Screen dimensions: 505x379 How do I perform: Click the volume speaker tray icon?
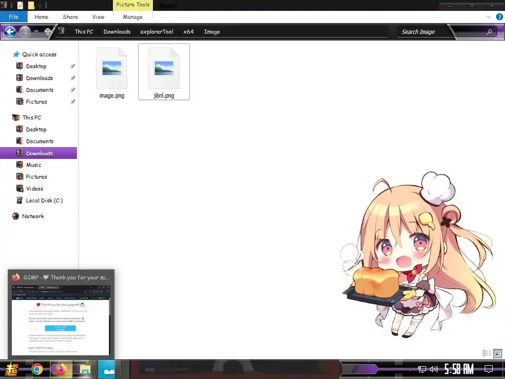tap(434, 369)
